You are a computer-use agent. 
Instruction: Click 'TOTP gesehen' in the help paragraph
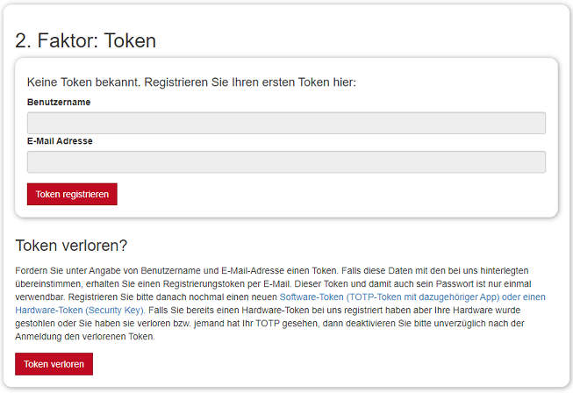[x=287, y=323]
